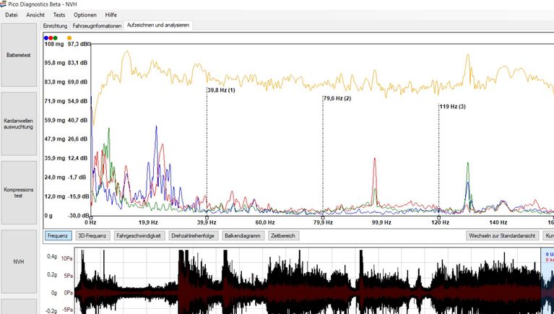Open the Optionen menu

pyautogui.click(x=85, y=15)
